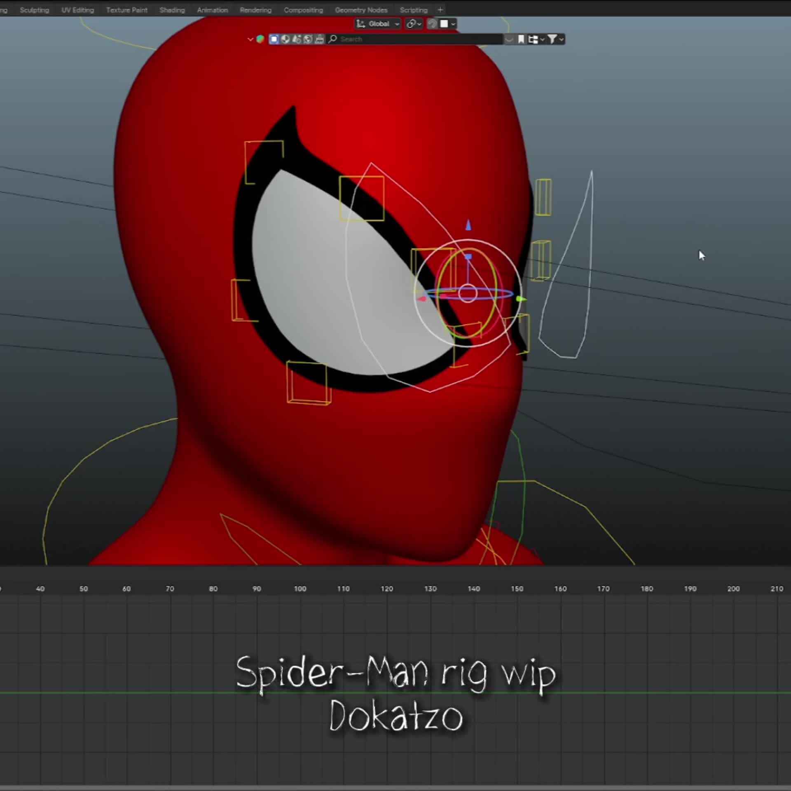Click frame 70 on the timeline ruler
The width and height of the screenshot is (791, 791).
170,589
